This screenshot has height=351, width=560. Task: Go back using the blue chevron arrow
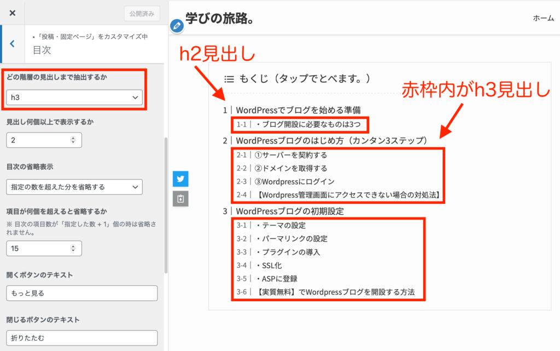[13, 44]
